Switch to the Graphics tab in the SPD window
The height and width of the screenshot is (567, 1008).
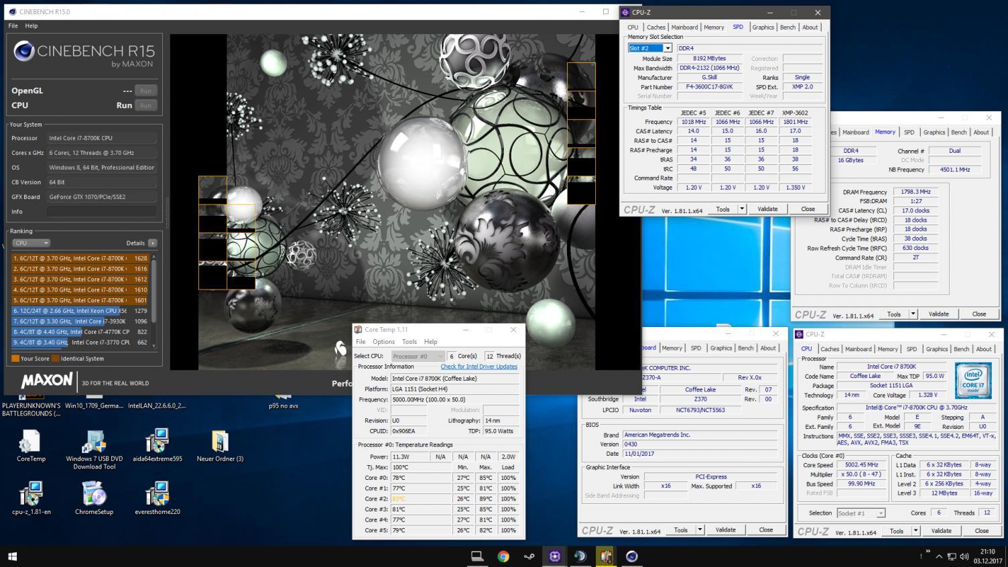[763, 27]
